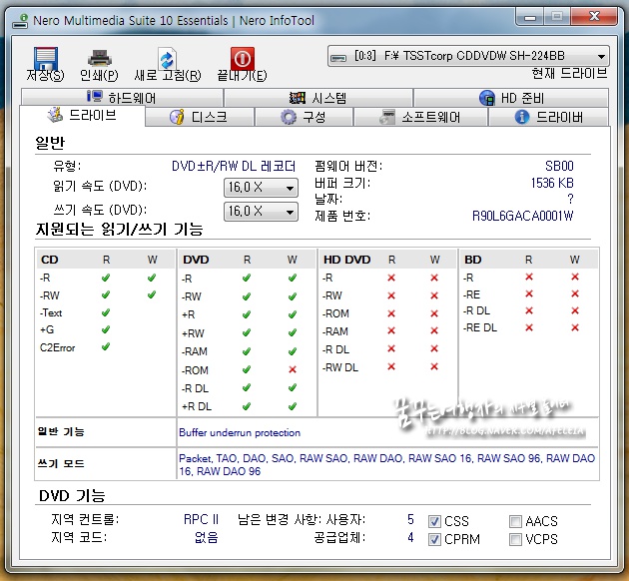Viewport: 629px width, 581px height.
Task: Click the buffer size value 1536 KB
Action: pos(552,183)
